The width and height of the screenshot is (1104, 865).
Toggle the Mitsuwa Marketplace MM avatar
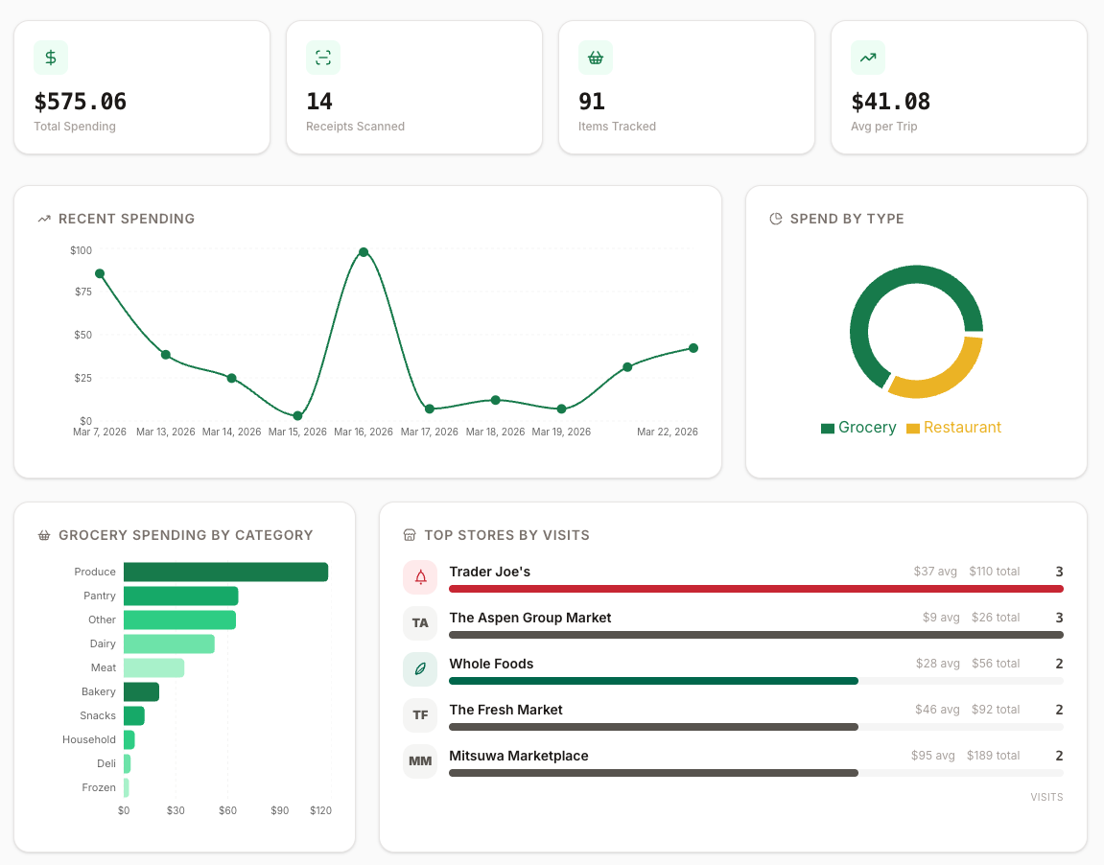coord(420,760)
